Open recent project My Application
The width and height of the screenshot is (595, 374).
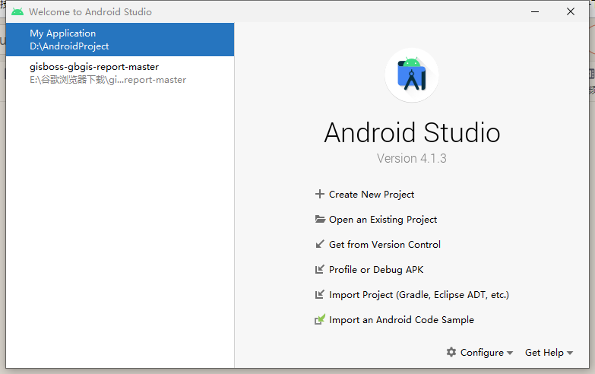pyautogui.click(x=120, y=40)
